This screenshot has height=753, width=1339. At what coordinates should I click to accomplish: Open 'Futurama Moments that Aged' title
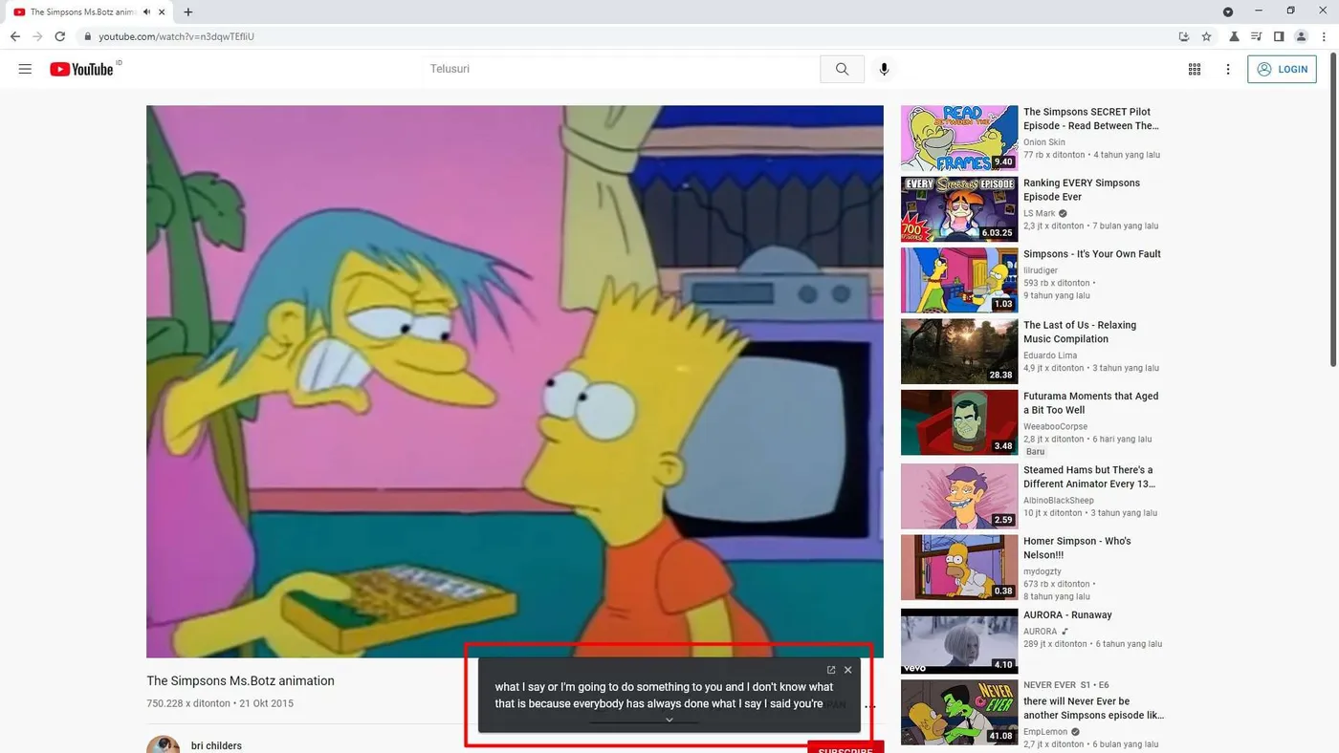(1090, 402)
